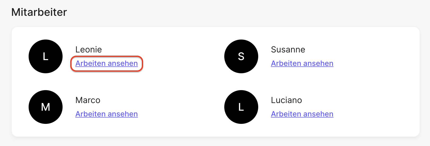Click the name Susanne
The width and height of the screenshot is (430, 146).
(x=288, y=50)
